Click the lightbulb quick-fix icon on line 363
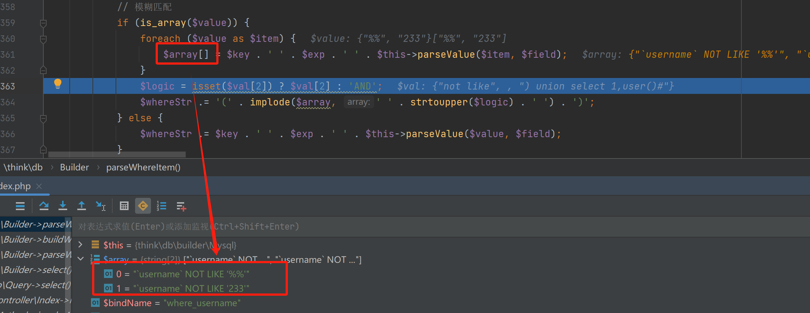 pyautogui.click(x=57, y=84)
